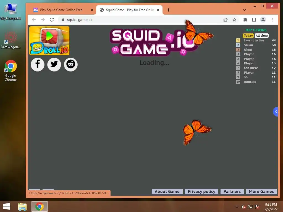This screenshot has width=283, height=212.
Task: Switch to Play Squid Game Online Free tab
Action: tap(61, 10)
